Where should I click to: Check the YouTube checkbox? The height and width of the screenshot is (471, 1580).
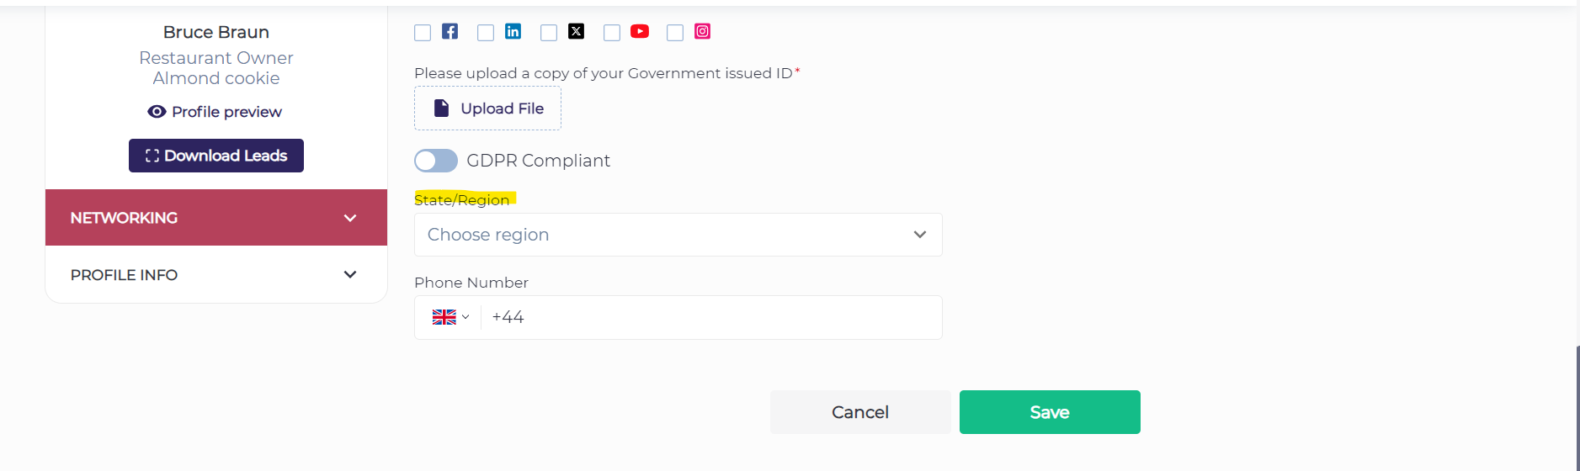point(612,33)
